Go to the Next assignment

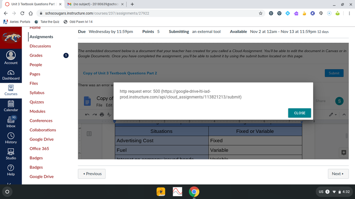pyautogui.click(x=338, y=174)
